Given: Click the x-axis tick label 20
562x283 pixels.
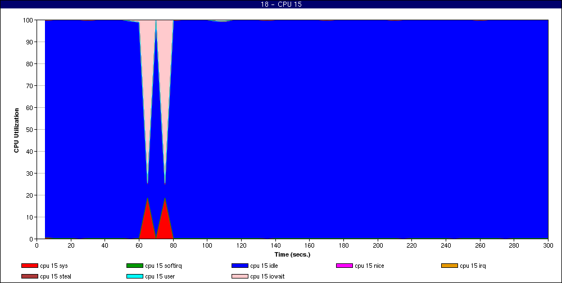Looking at the screenshot, I should tap(71, 245).
